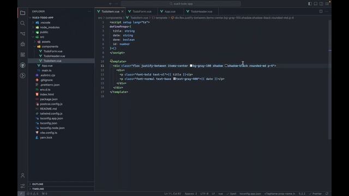The image size is (349, 196).
Task: Click the editor vertical scrollbar
Action: point(330,80)
